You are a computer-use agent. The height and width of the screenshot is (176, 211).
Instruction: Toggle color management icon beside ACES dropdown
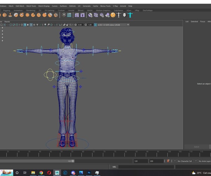(x=95, y=25)
